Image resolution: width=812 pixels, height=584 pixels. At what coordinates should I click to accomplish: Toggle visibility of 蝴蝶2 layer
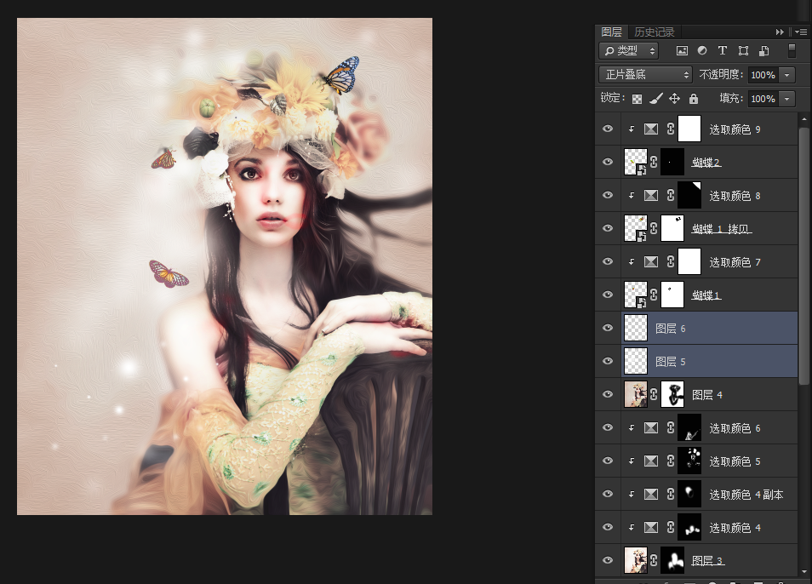[x=607, y=162]
